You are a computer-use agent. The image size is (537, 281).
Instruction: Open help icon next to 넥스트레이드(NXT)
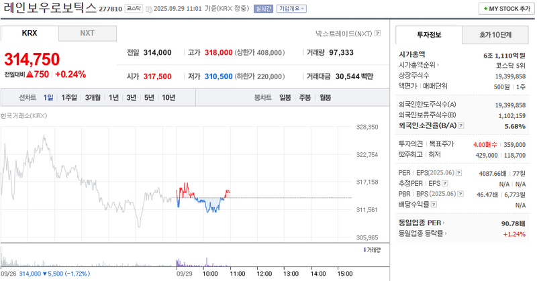click(x=377, y=34)
